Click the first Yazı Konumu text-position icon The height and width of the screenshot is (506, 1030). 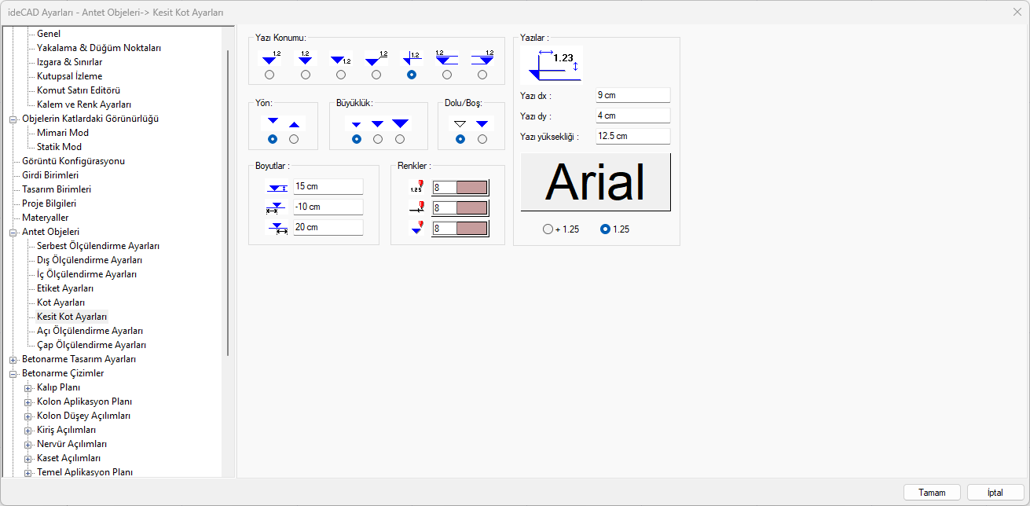pos(269,58)
